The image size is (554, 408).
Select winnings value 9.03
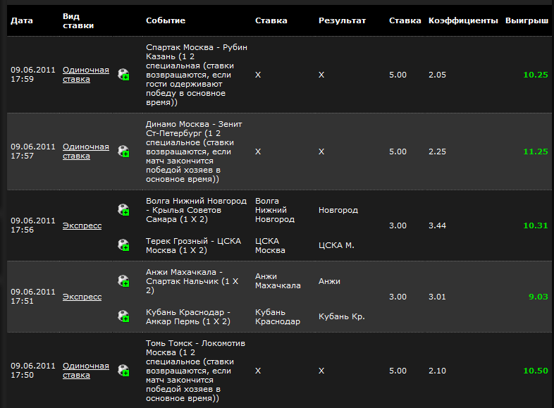538,297
